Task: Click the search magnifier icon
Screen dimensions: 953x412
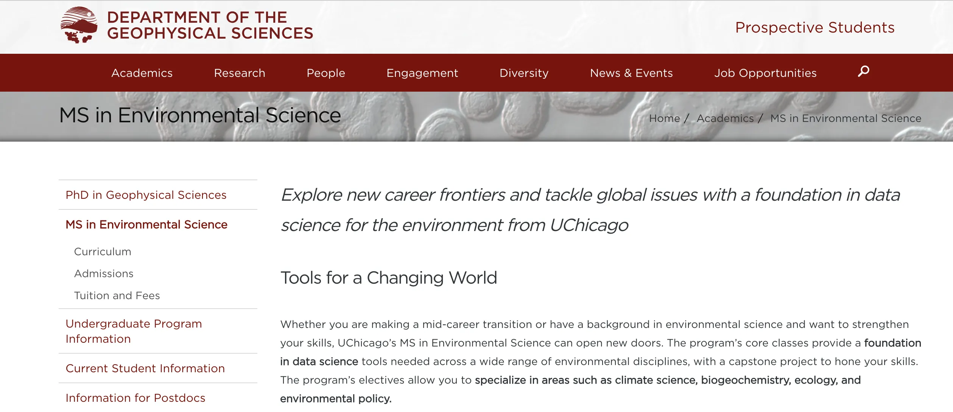Action: [863, 71]
